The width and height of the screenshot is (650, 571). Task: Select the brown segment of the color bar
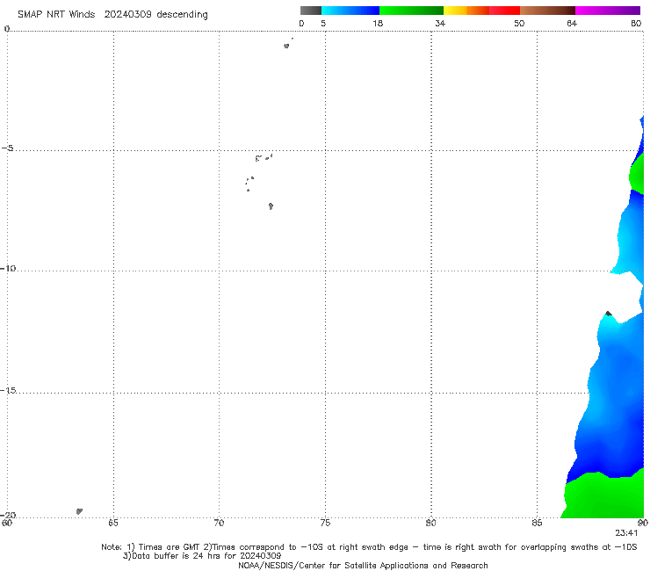[547, 11]
